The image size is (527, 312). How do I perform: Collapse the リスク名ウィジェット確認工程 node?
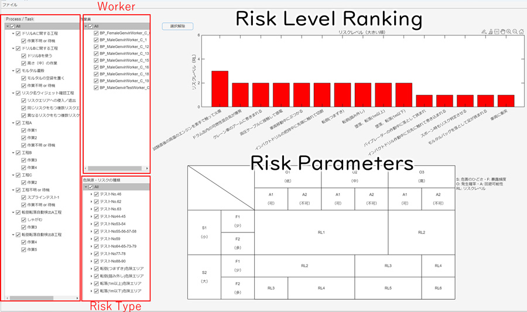[x=13, y=93]
